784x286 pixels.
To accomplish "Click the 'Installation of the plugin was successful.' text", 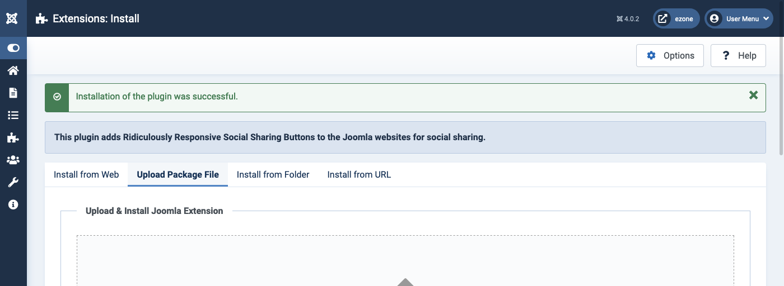I will 157,96.
